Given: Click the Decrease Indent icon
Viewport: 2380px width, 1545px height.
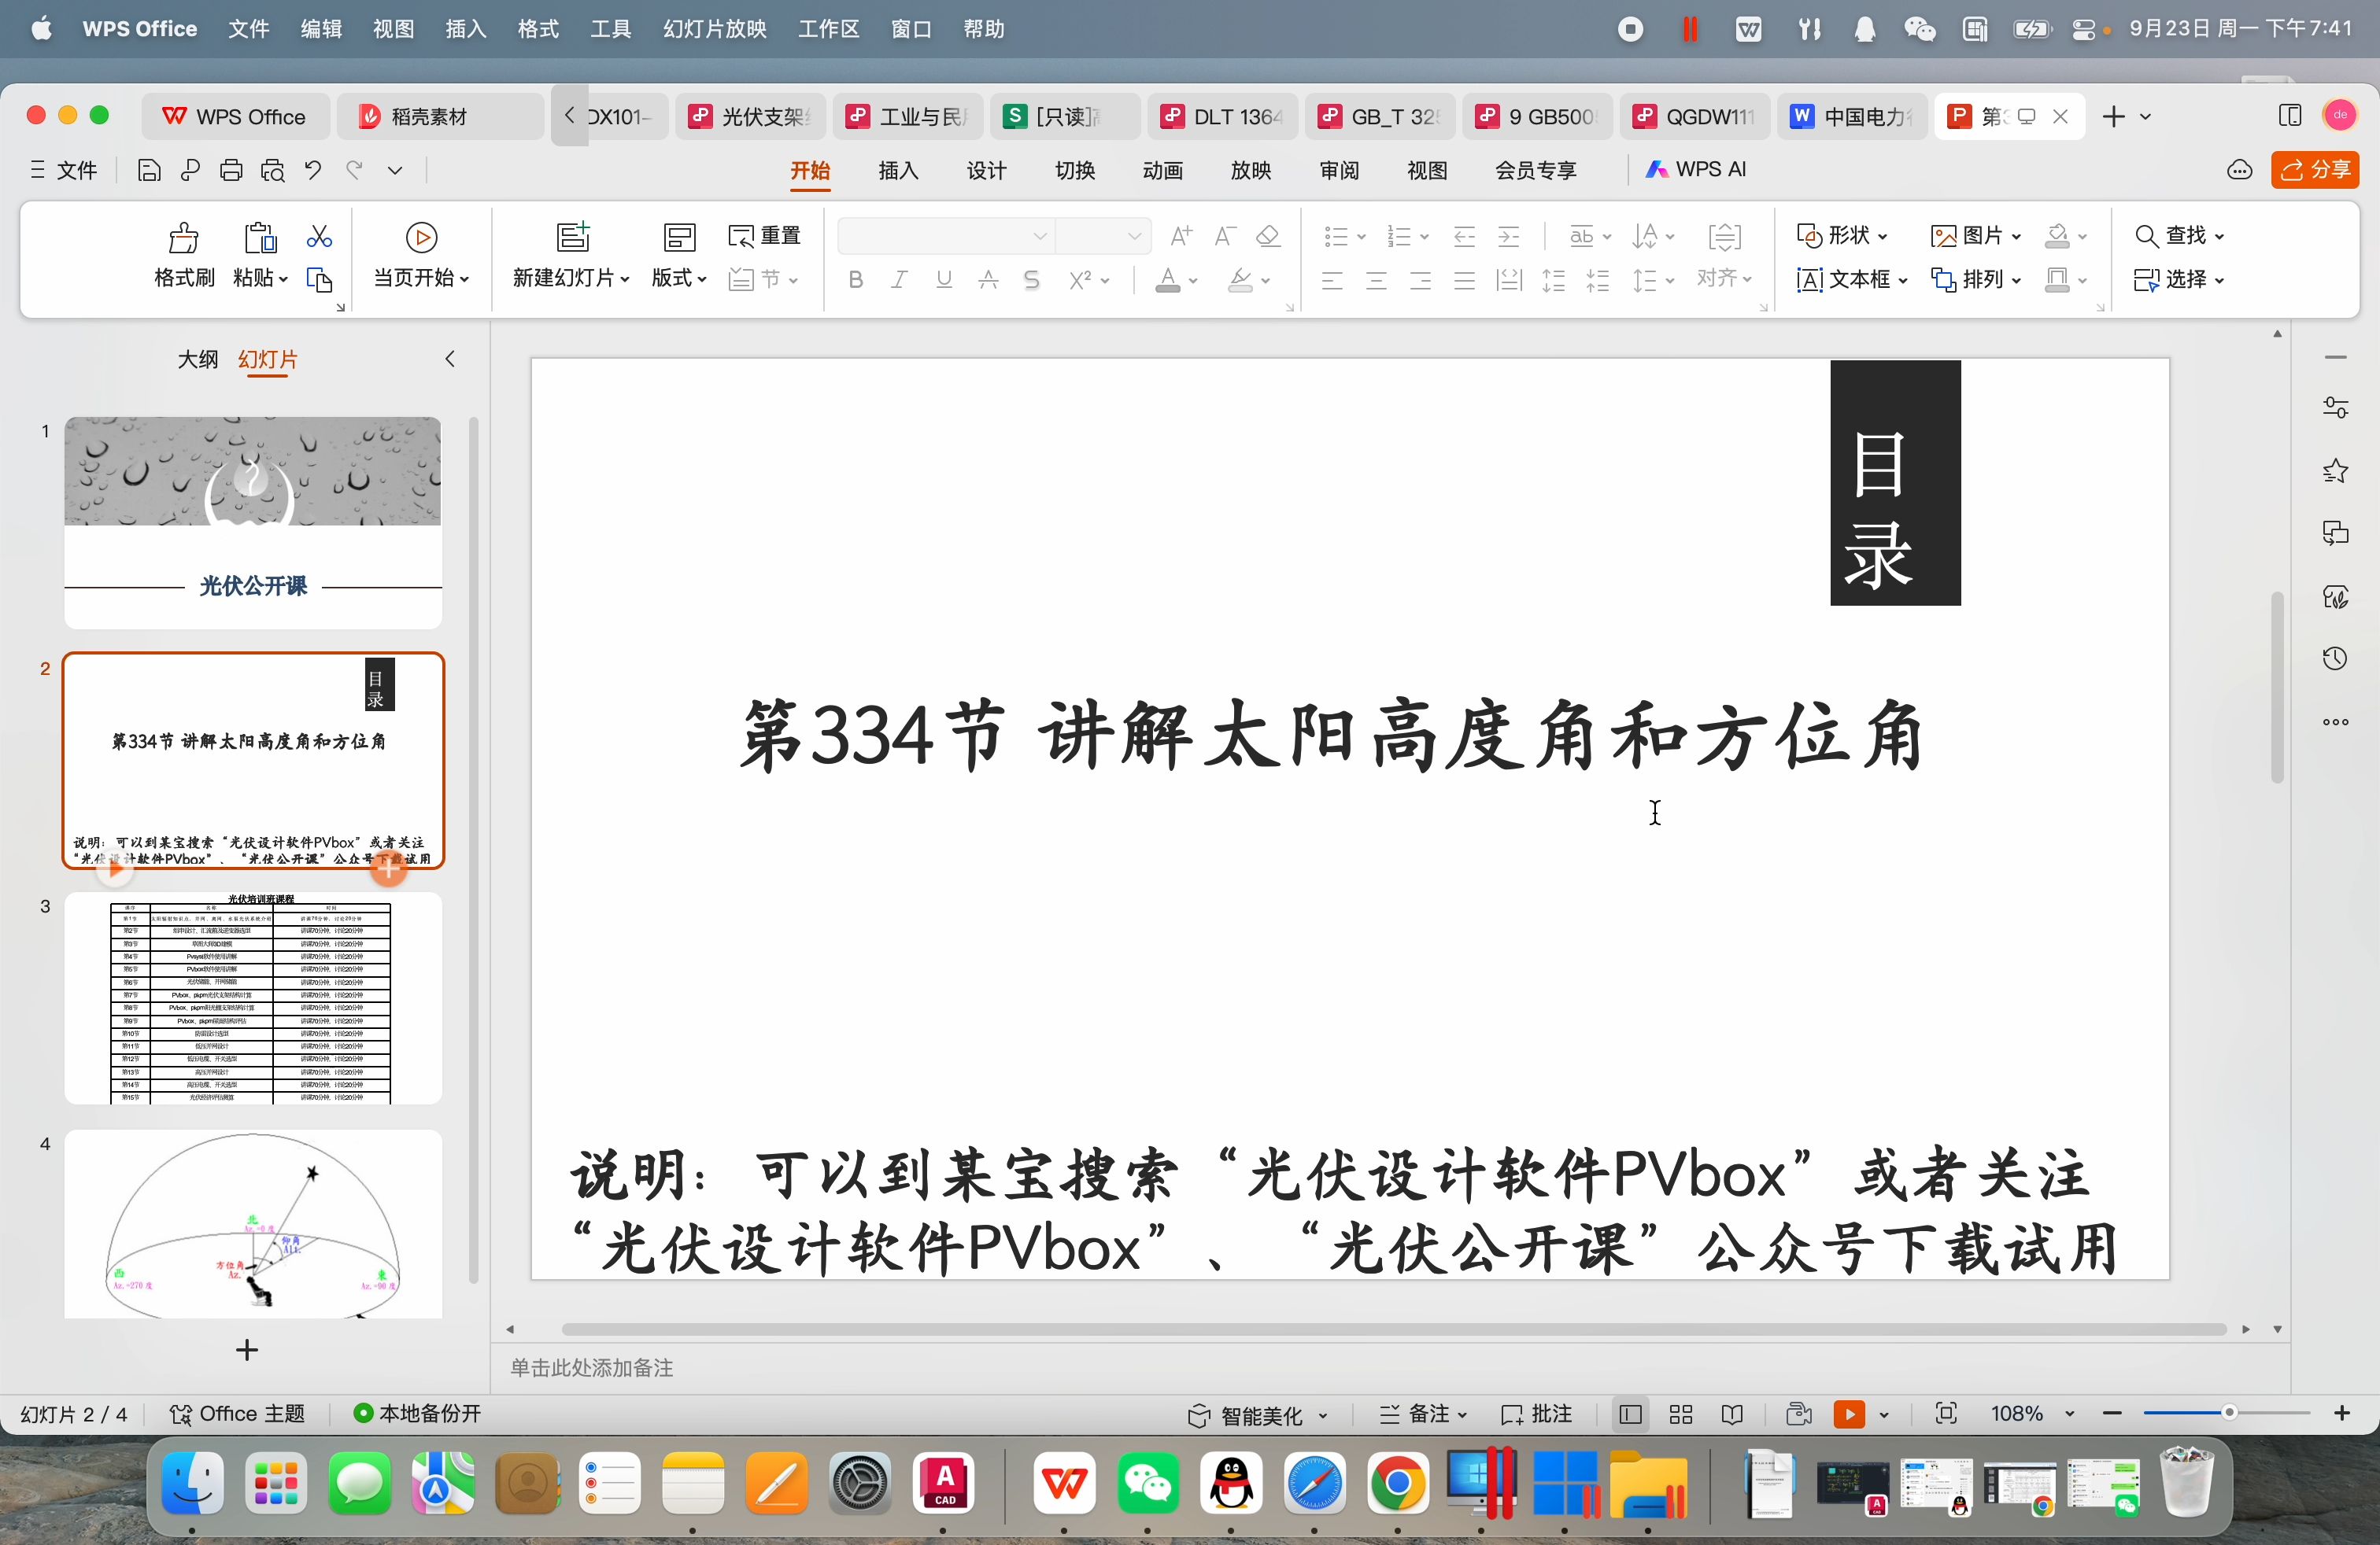Looking at the screenshot, I should click(x=1464, y=237).
